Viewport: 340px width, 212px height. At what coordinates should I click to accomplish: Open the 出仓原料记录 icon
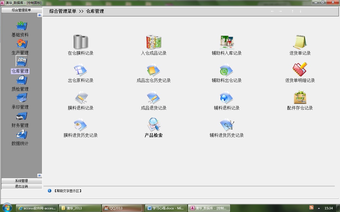[80, 70]
